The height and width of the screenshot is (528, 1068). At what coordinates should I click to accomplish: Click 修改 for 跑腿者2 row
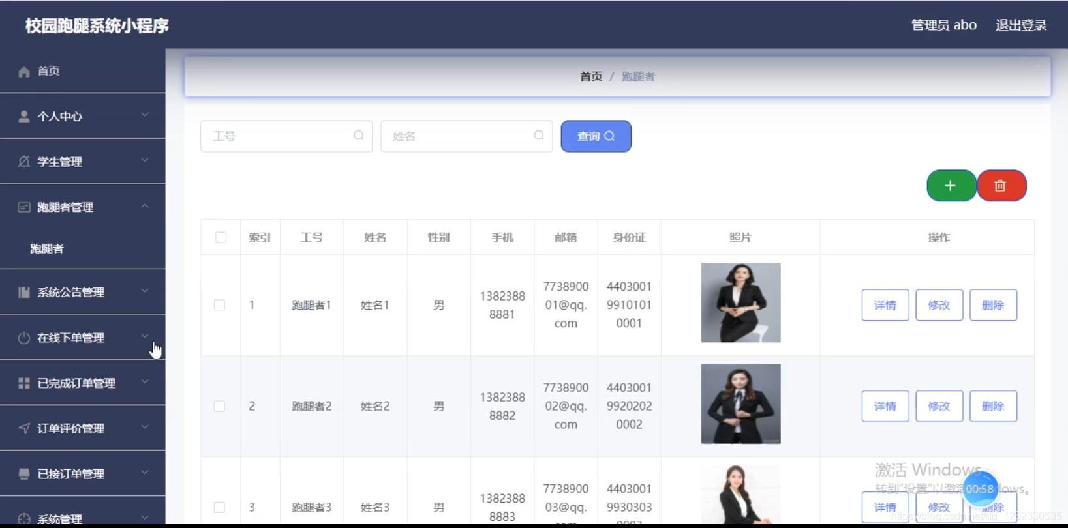(939, 406)
